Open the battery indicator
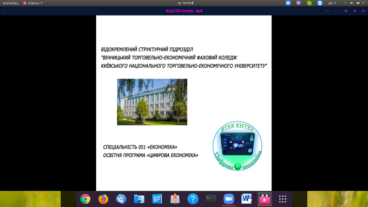 point(358,3)
